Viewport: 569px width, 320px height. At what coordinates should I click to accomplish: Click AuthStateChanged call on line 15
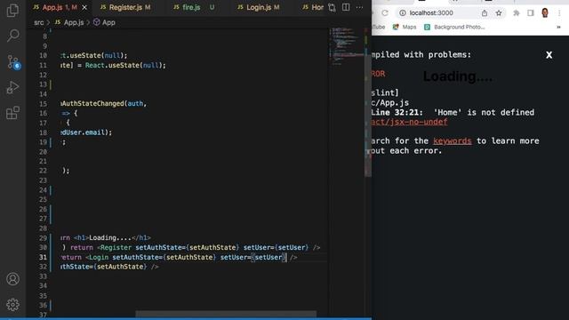click(x=92, y=104)
